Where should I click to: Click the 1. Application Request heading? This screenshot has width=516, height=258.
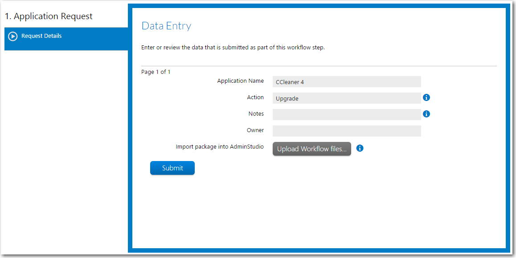[x=49, y=16]
